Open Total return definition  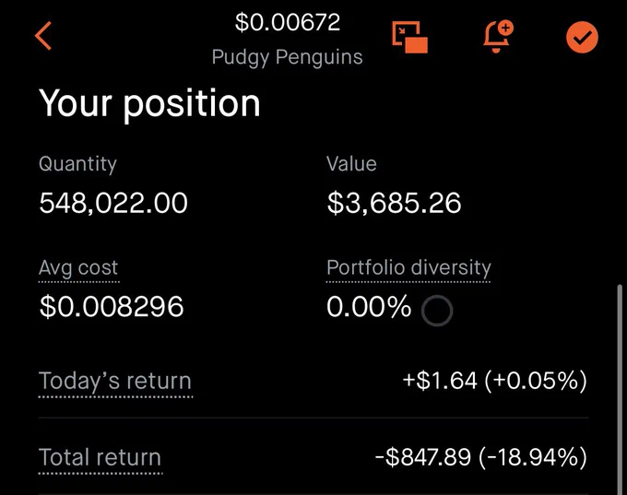(x=100, y=457)
